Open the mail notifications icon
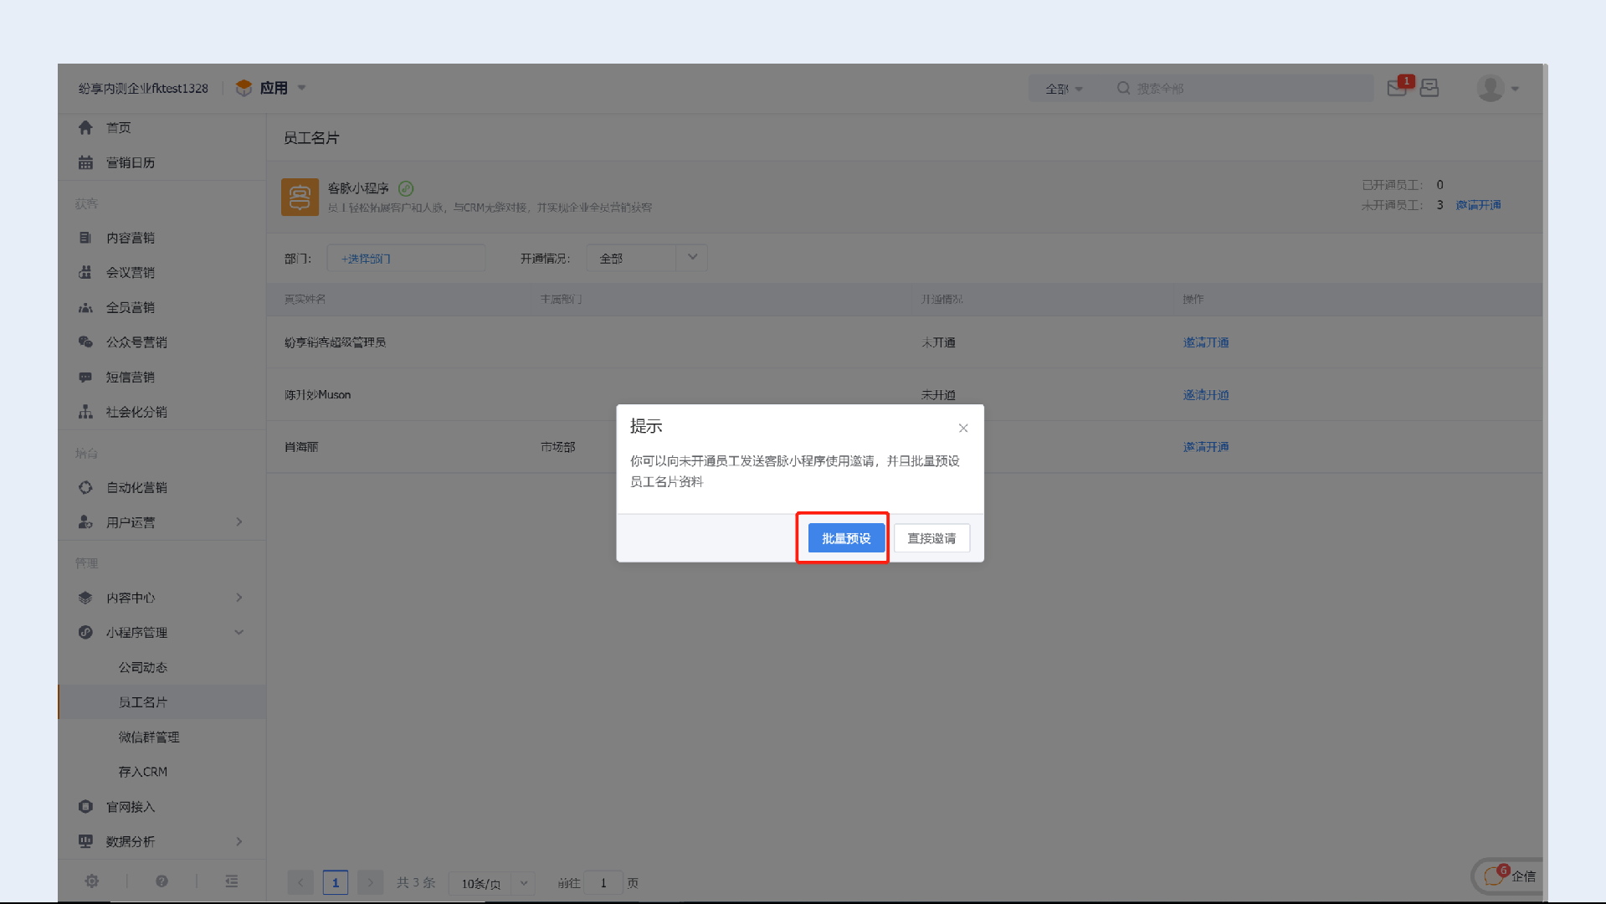1606x904 pixels. point(1397,88)
